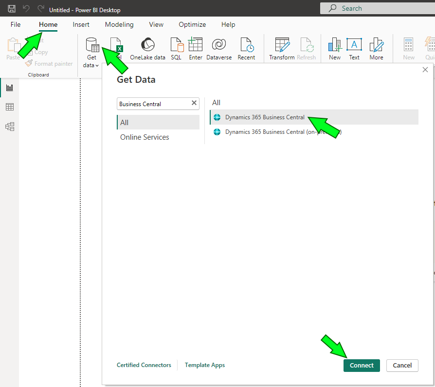Screen dimensions: 435x387
Task: Switch to the Insert ribbon tab
Action: click(x=81, y=24)
